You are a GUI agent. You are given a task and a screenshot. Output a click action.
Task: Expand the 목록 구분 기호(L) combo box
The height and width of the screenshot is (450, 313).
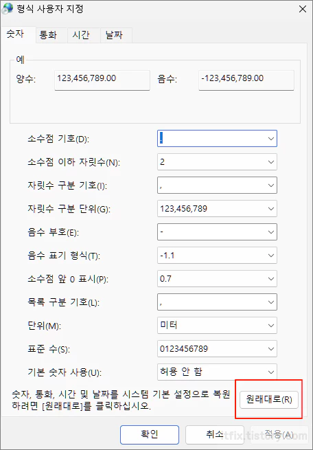(217, 302)
